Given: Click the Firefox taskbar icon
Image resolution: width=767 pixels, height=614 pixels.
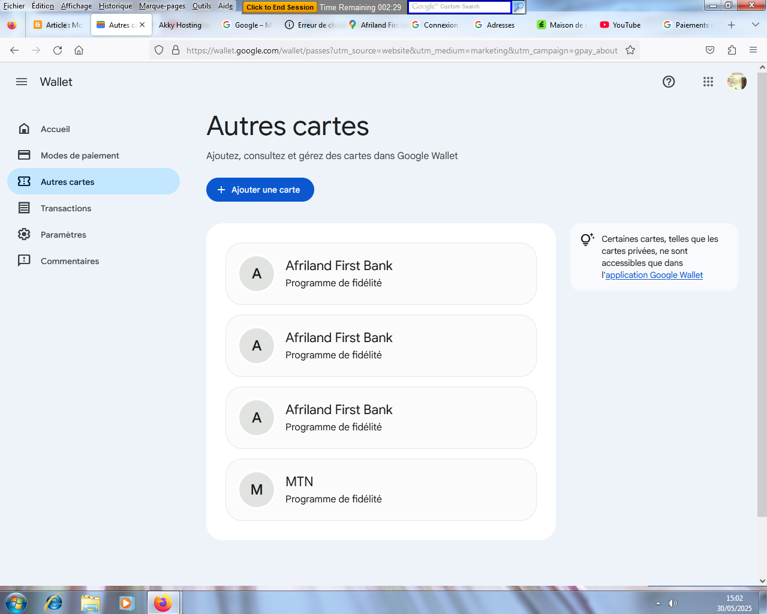Looking at the screenshot, I should [163, 603].
